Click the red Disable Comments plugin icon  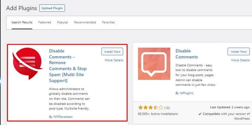(28, 64)
